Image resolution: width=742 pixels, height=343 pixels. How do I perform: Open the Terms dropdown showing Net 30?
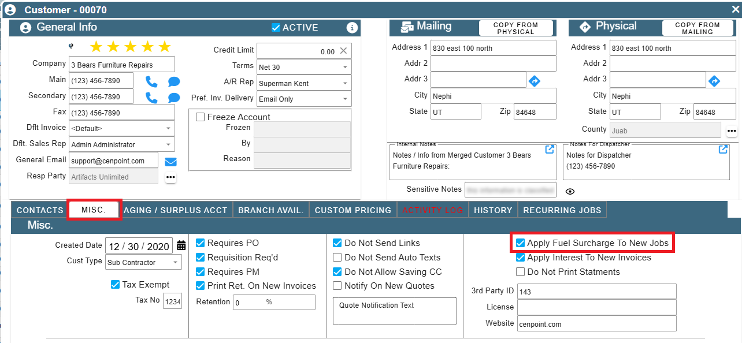coord(304,67)
